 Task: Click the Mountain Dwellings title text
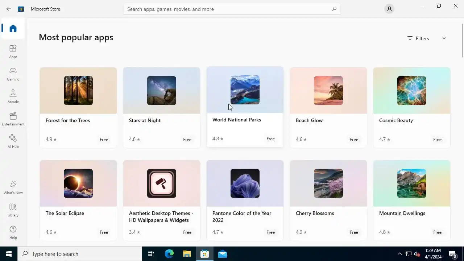tap(402, 213)
